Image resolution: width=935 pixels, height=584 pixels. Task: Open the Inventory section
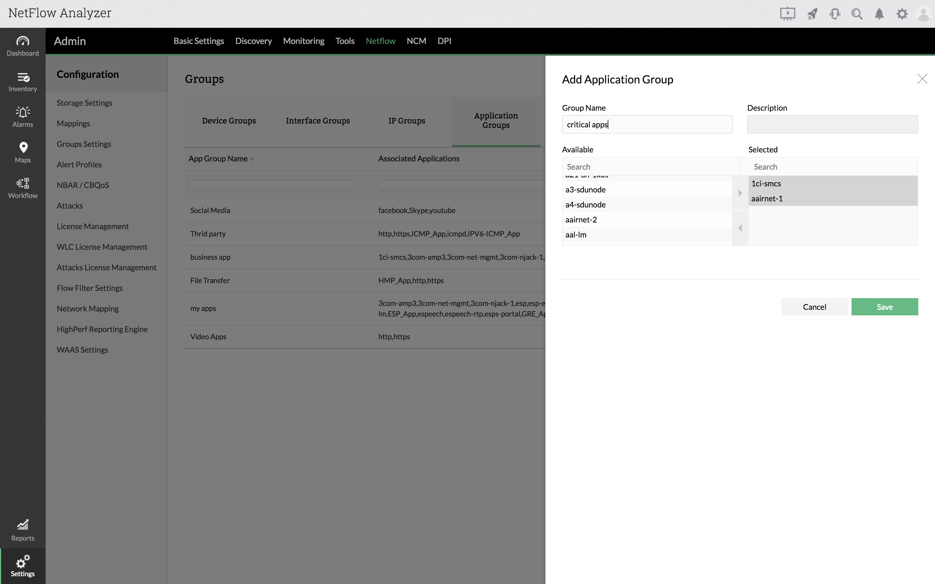click(x=23, y=82)
